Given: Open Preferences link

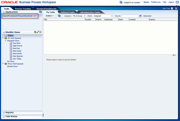Looking at the screenshot, I should (x=156, y=2).
